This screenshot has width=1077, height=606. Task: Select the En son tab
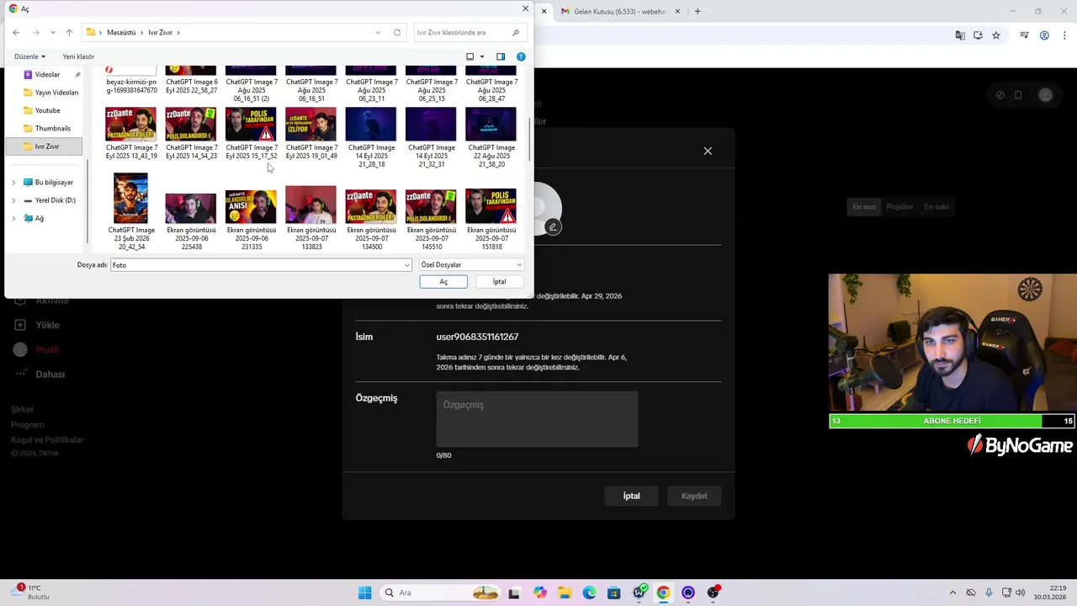(864, 207)
